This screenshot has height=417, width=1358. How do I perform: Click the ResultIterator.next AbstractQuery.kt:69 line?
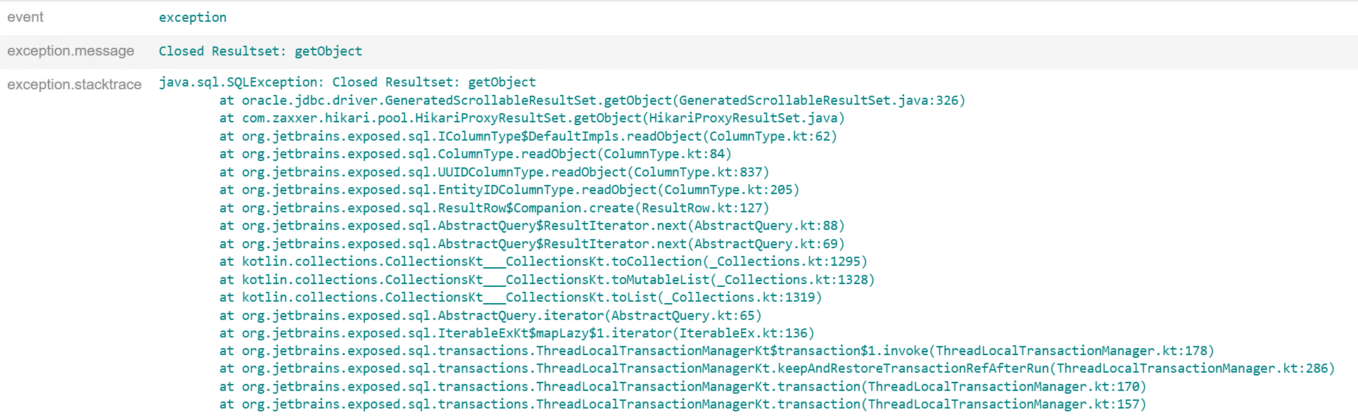531,244
